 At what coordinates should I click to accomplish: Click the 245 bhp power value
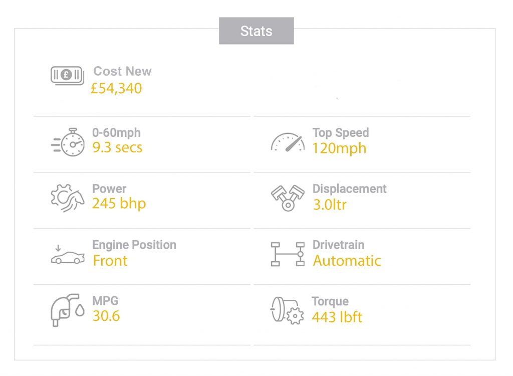pos(119,204)
